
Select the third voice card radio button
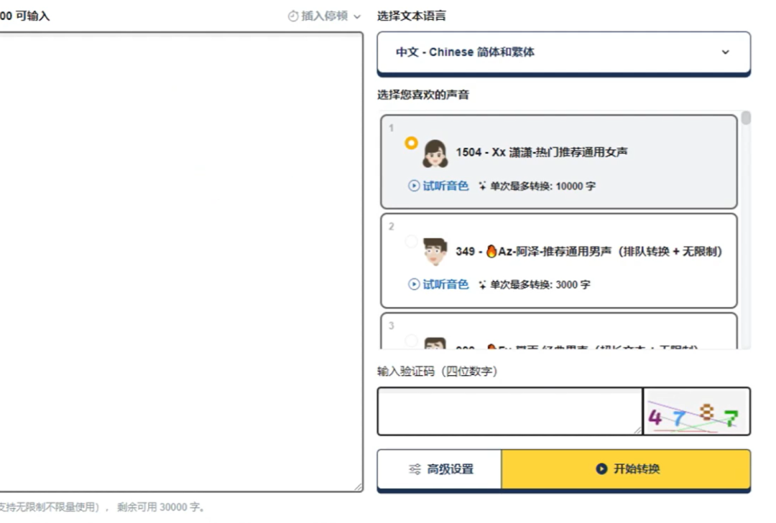(x=411, y=340)
